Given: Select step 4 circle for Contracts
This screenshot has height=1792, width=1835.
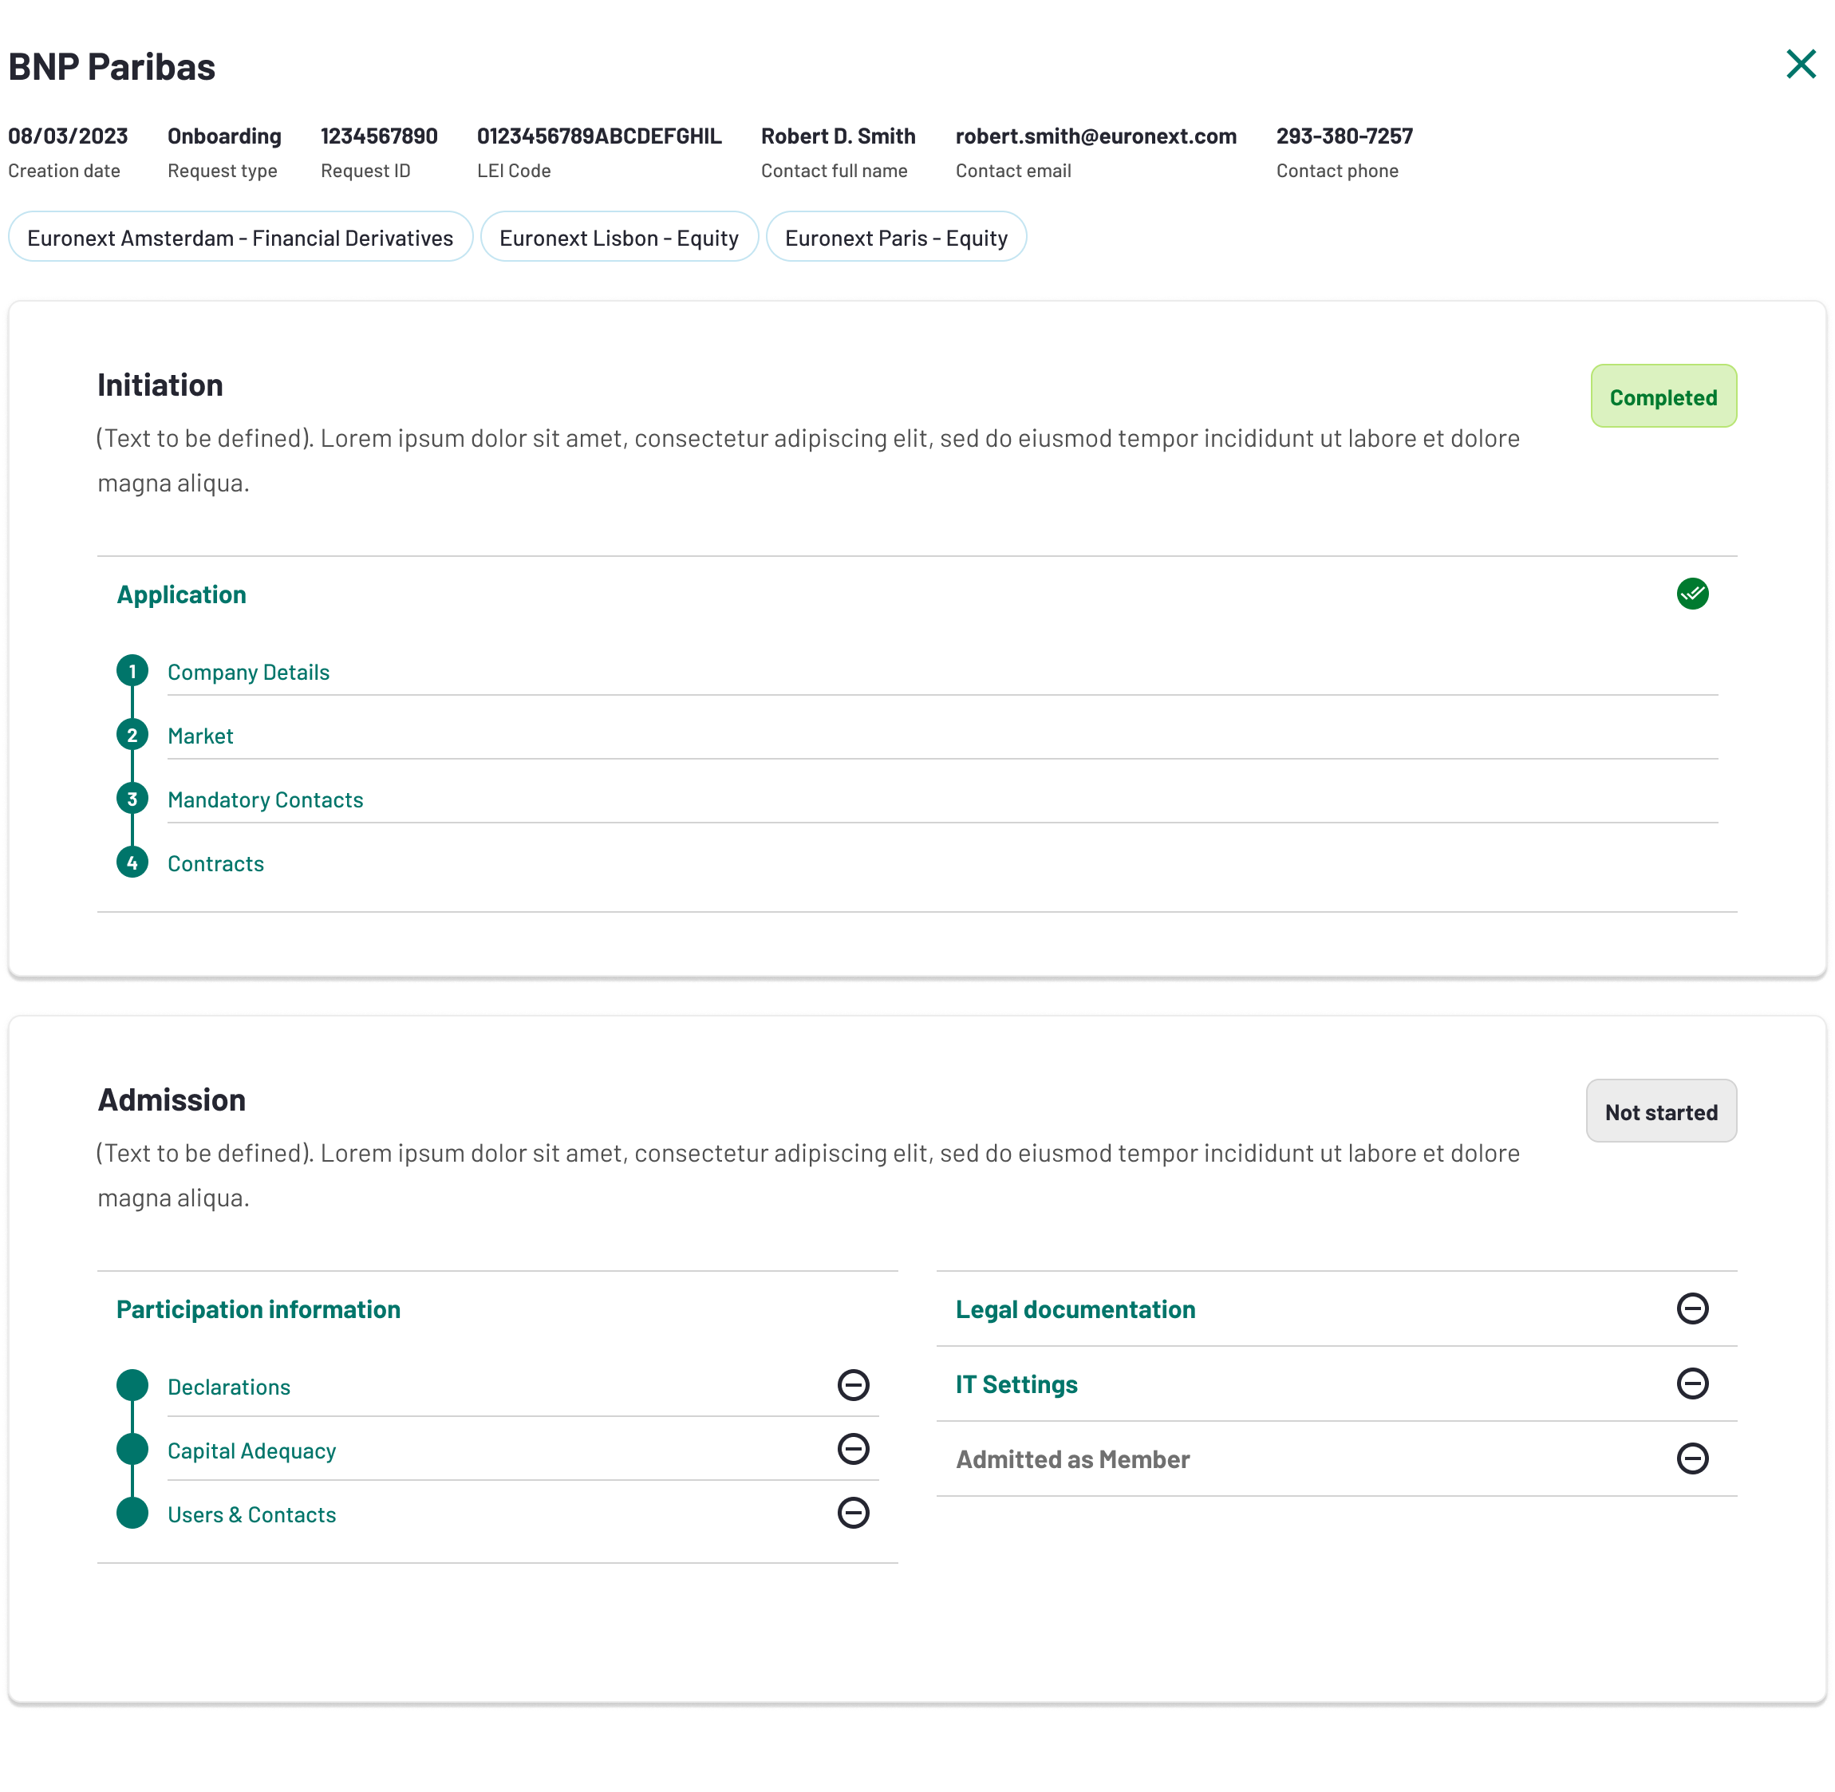Looking at the screenshot, I should [x=132, y=863].
